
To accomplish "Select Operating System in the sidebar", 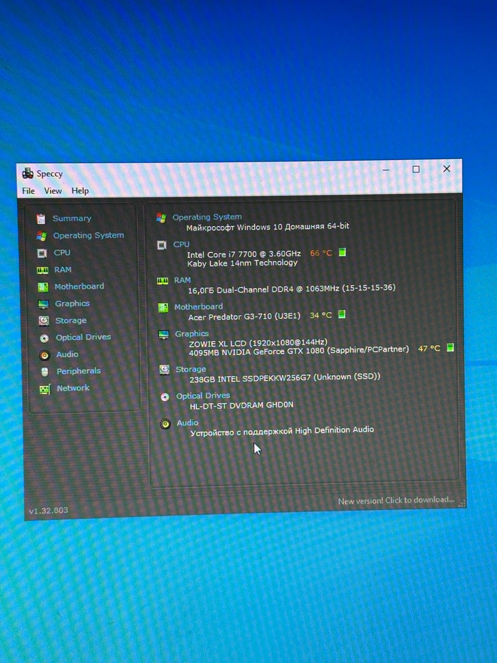I will coord(89,235).
